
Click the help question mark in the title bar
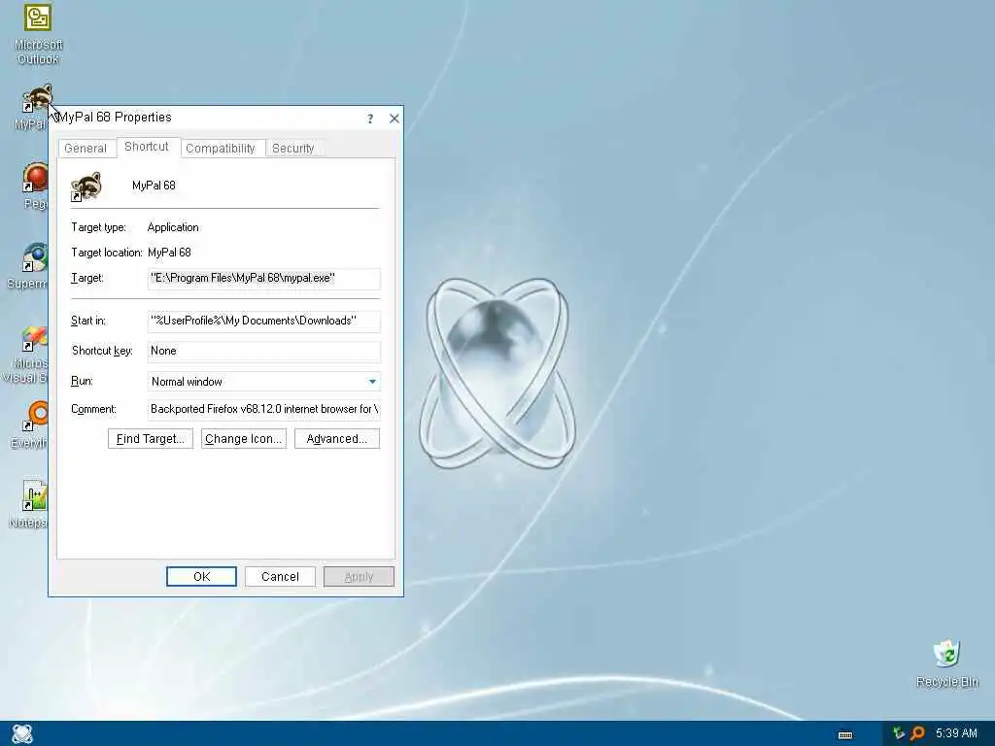tap(370, 119)
